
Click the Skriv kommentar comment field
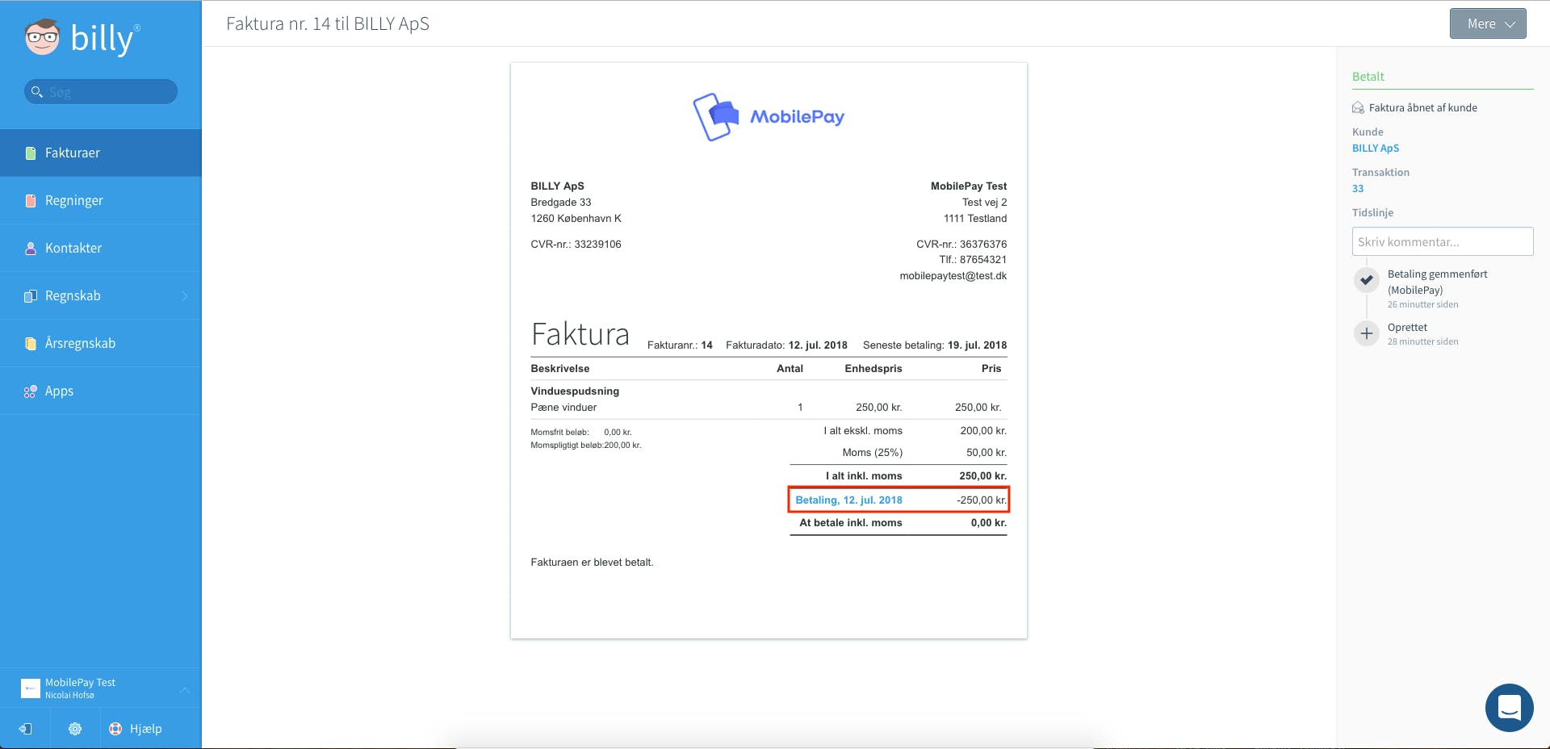pos(1443,241)
